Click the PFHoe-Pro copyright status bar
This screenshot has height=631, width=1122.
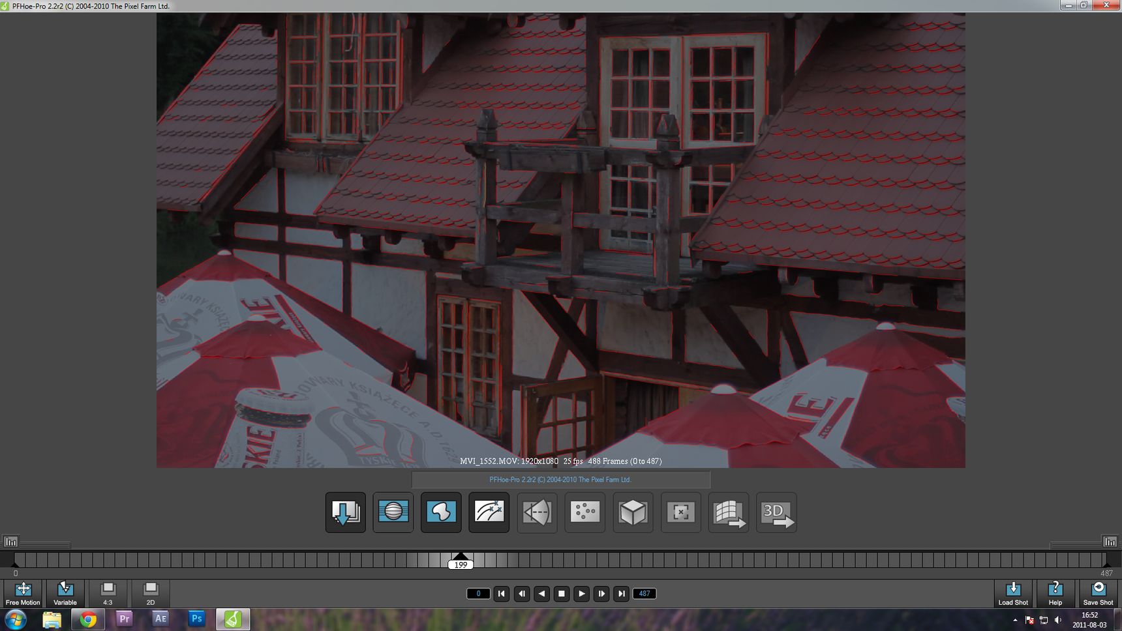tap(560, 480)
